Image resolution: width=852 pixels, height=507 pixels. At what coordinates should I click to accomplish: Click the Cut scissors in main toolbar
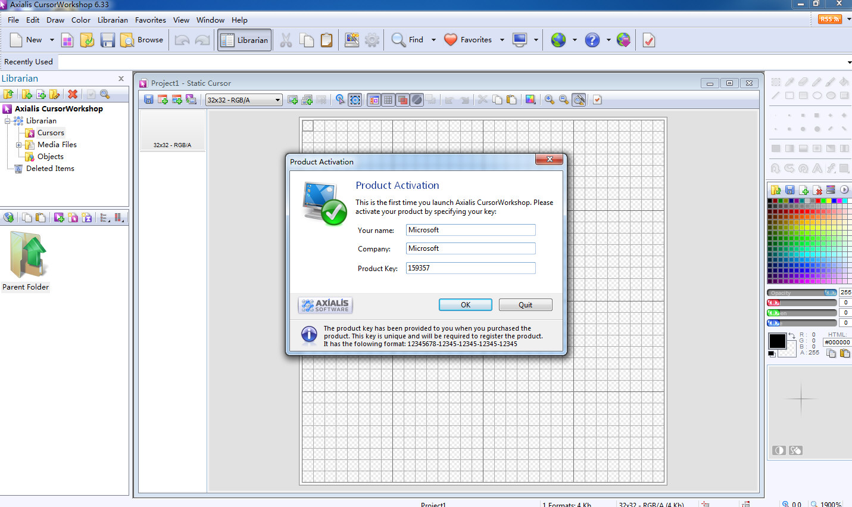tap(286, 41)
